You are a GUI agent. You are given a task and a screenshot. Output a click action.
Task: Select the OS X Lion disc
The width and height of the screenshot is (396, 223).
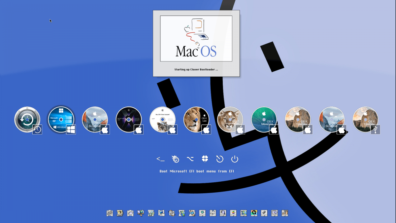[196, 119]
